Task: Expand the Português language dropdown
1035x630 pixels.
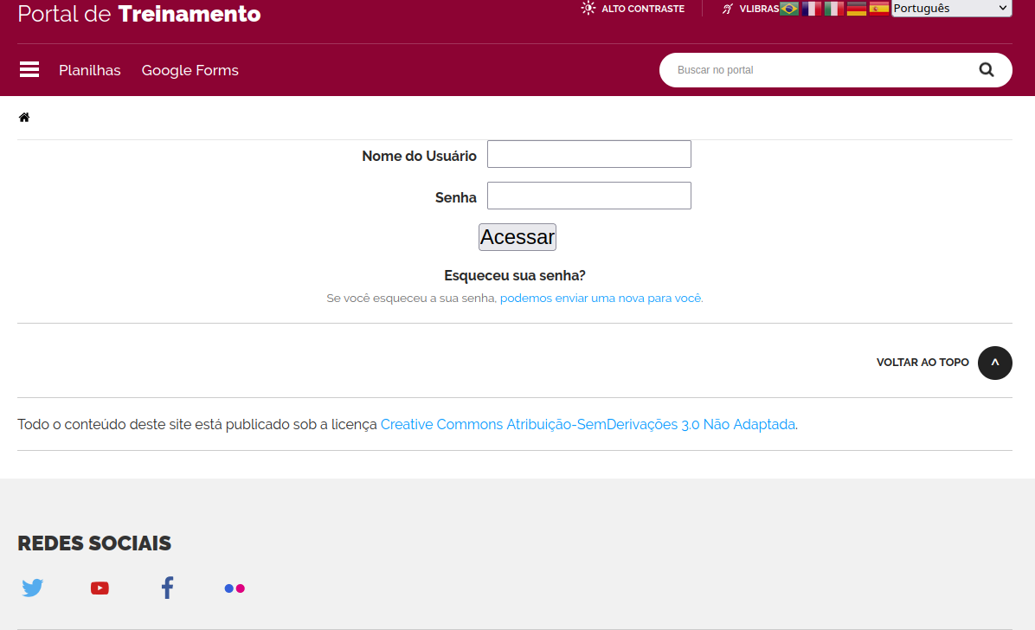Action: point(951,9)
